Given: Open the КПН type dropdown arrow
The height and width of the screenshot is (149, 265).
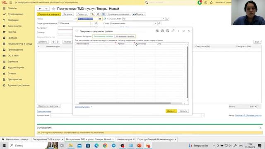Looking at the screenshot, I should click(164, 19).
